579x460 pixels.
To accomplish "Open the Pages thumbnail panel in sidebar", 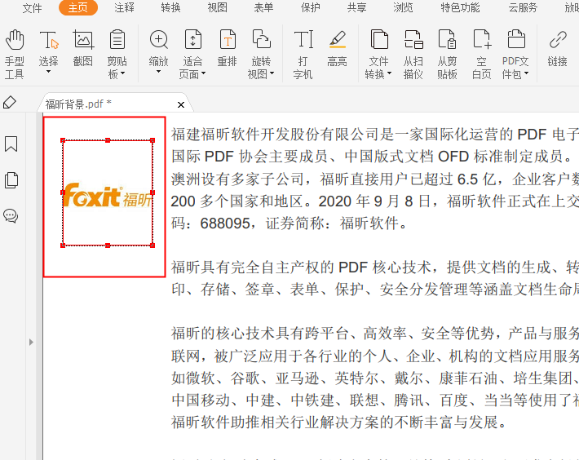I will (11, 180).
